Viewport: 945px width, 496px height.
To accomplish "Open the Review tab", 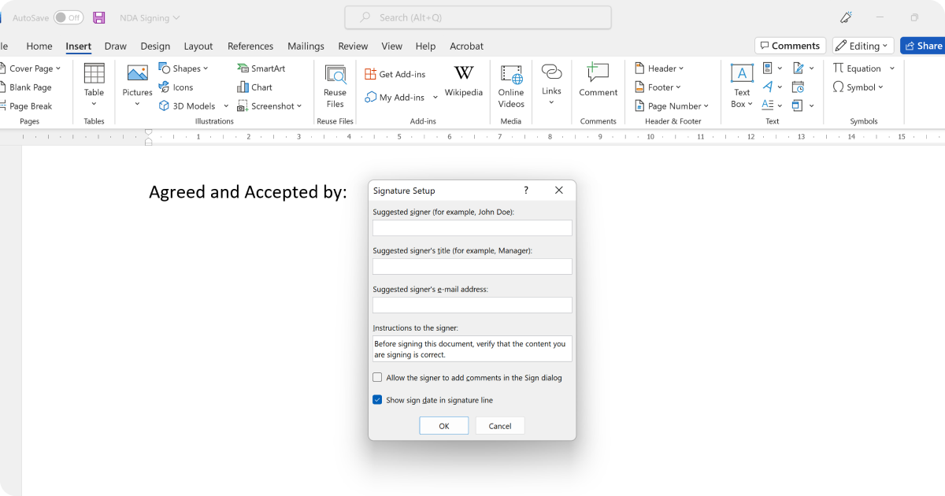I will [x=353, y=46].
